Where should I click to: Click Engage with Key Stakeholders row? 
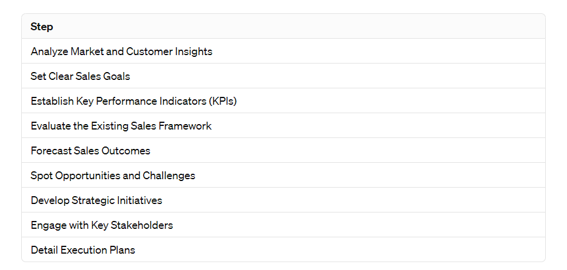point(283,225)
